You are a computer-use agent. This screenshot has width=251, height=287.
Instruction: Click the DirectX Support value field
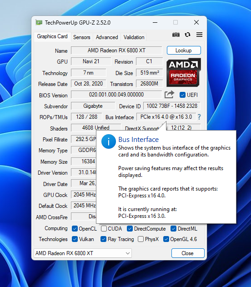tap(184, 127)
